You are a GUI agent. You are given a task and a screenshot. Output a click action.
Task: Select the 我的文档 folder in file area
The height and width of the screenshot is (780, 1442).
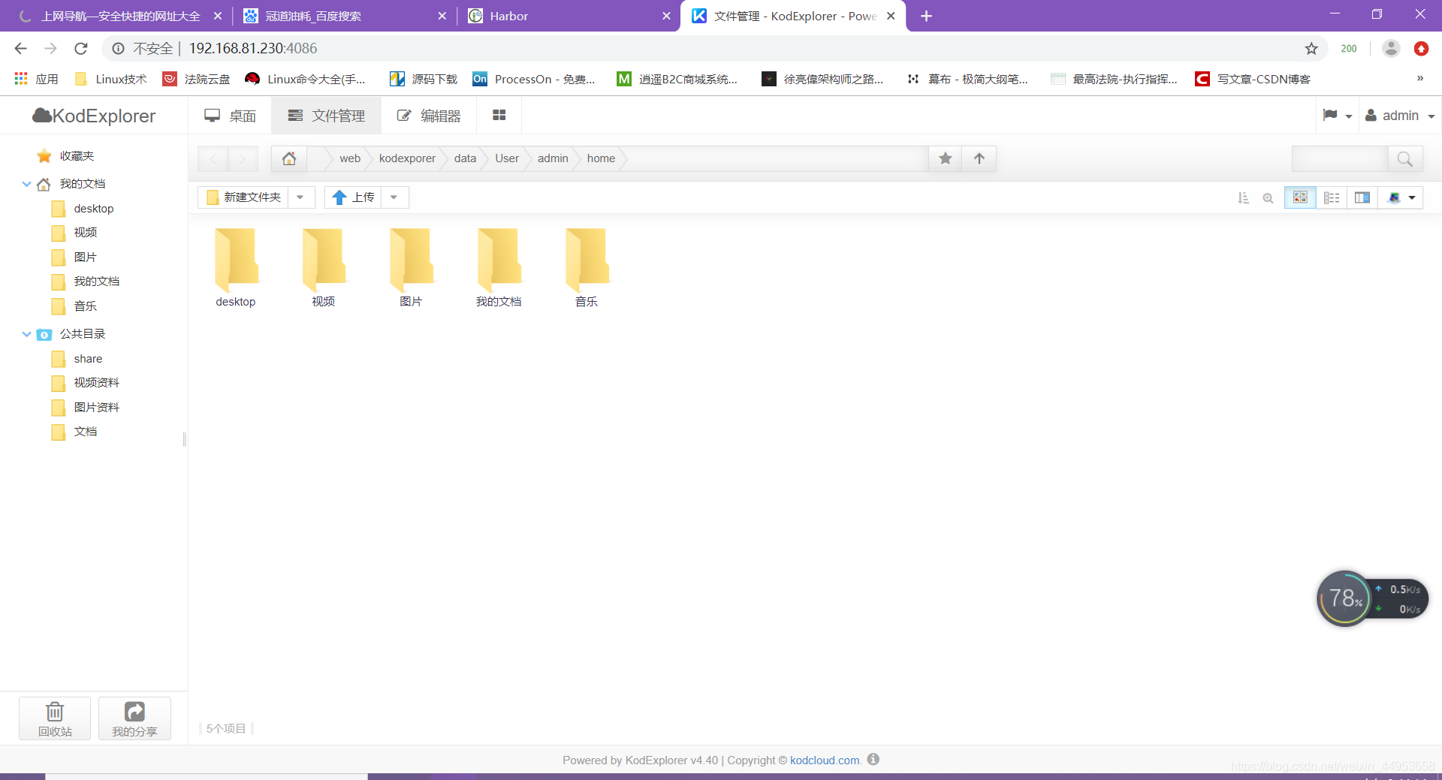click(499, 268)
